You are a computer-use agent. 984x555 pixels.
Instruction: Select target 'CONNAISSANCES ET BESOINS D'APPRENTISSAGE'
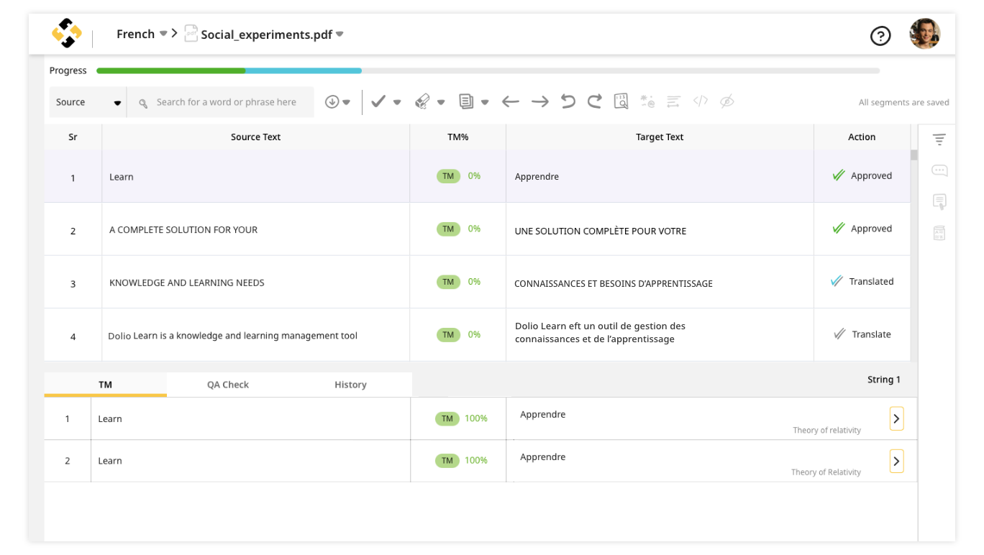coord(614,283)
